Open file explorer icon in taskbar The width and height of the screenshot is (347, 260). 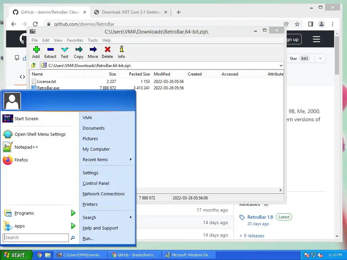coord(48,255)
